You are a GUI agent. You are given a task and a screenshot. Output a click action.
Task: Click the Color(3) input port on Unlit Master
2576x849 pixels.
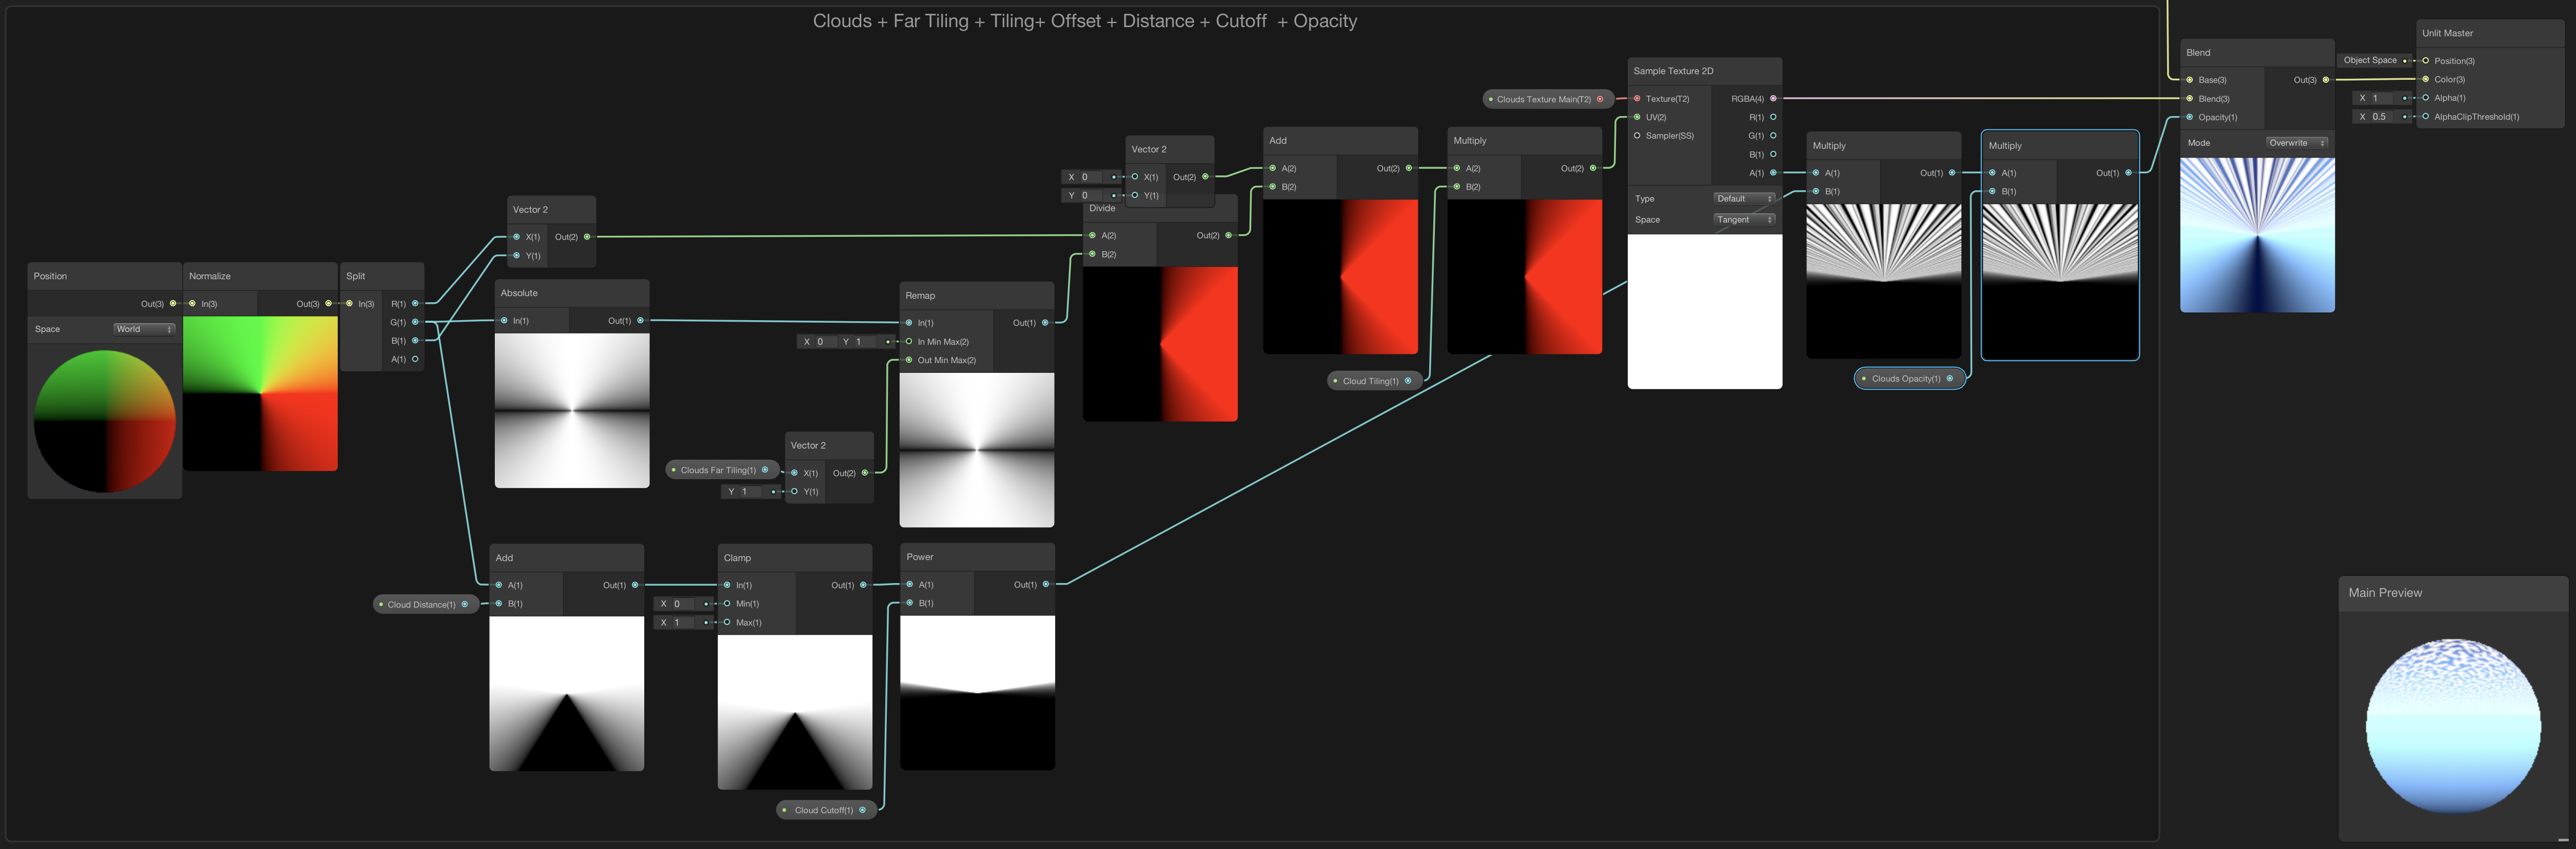2426,79
